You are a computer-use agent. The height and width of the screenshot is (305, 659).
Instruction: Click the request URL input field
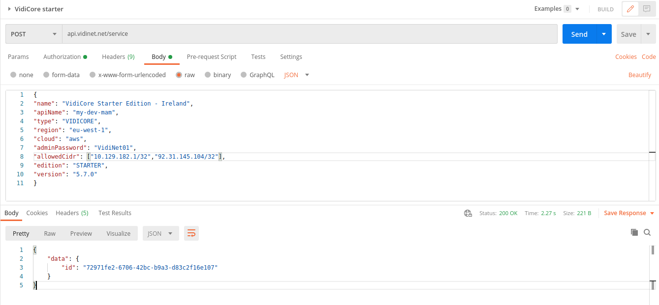(309, 34)
